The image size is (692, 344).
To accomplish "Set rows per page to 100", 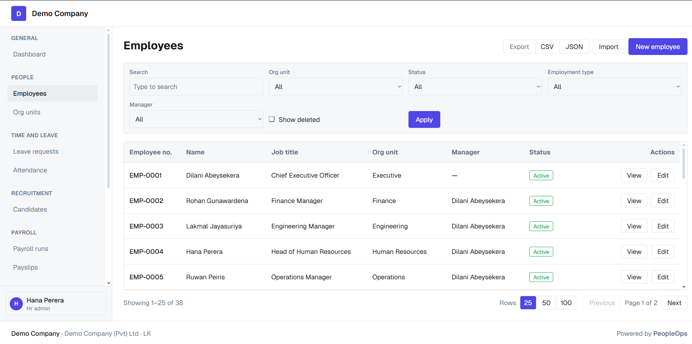I will point(566,303).
